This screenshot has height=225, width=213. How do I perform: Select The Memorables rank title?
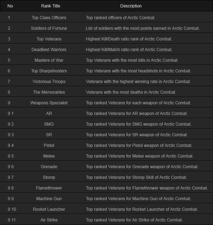[x=49, y=92]
